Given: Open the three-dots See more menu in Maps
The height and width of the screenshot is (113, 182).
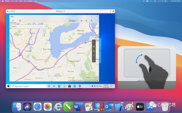Looking at the screenshot, I should pos(97,21).
